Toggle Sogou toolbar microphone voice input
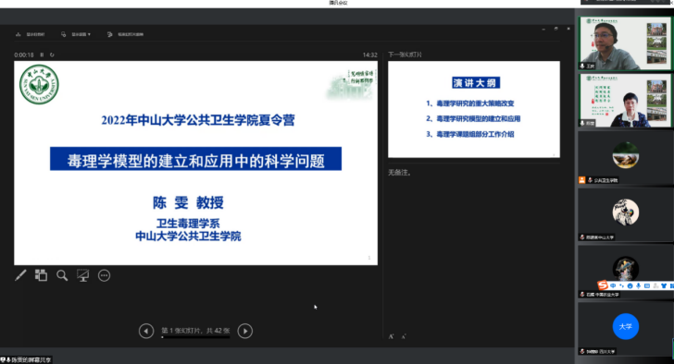 pos(638,285)
